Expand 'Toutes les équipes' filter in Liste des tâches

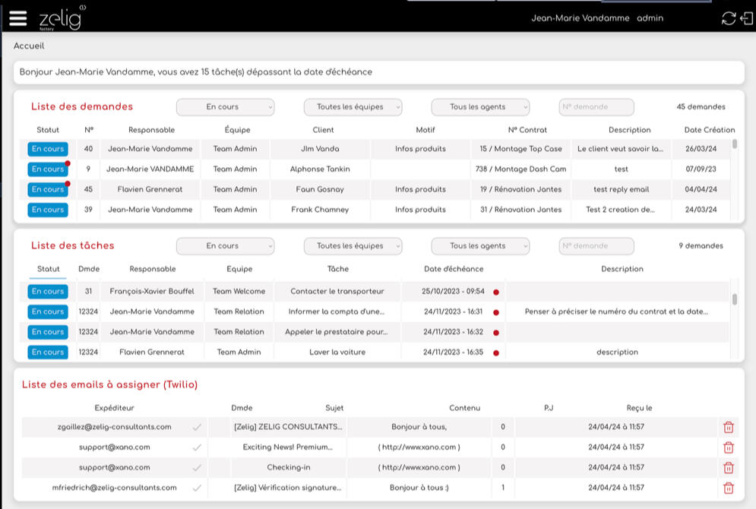coord(353,246)
